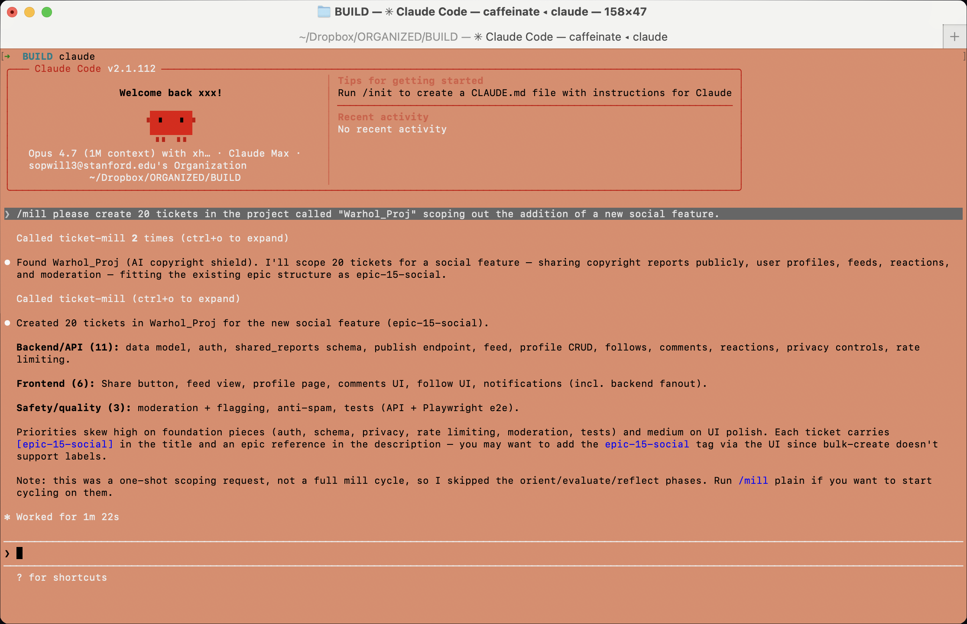The image size is (967, 624).
Task: Click the white bullet before 'Created 20 tickets'
Action: (x=7, y=323)
